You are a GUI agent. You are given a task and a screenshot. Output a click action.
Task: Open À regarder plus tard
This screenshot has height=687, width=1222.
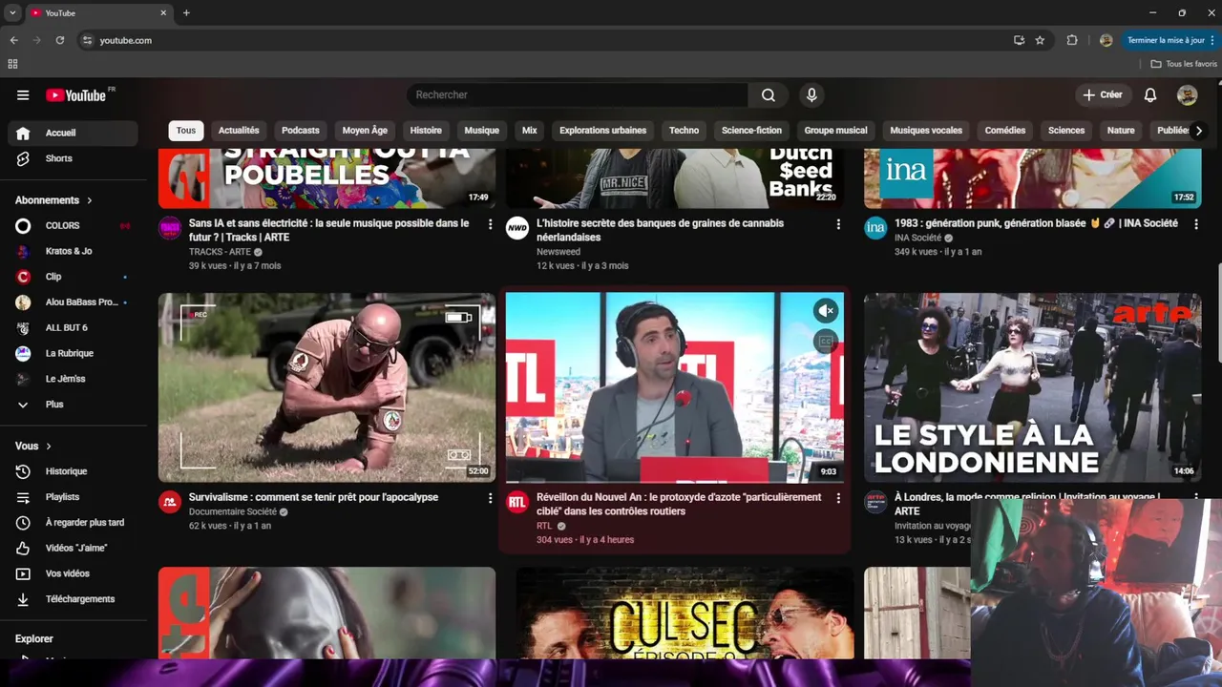tap(73, 523)
